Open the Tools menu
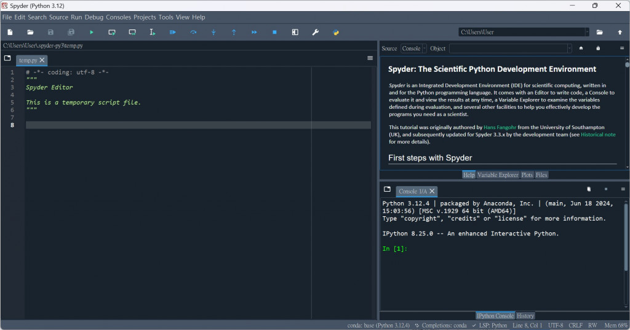The height and width of the screenshot is (330, 630). point(166,17)
